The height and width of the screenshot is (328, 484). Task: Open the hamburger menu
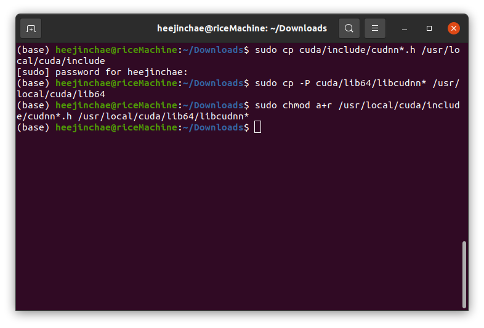[x=375, y=28]
